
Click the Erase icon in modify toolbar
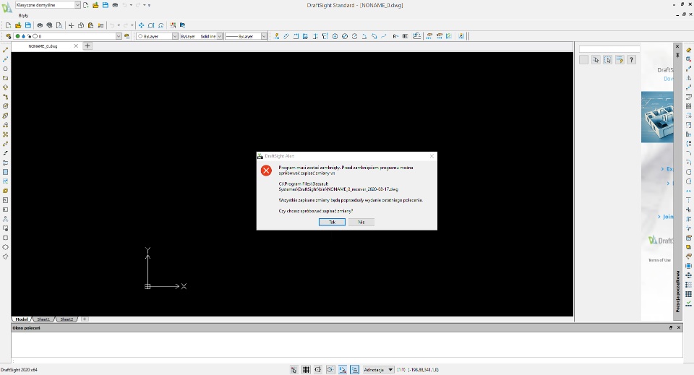(x=688, y=50)
